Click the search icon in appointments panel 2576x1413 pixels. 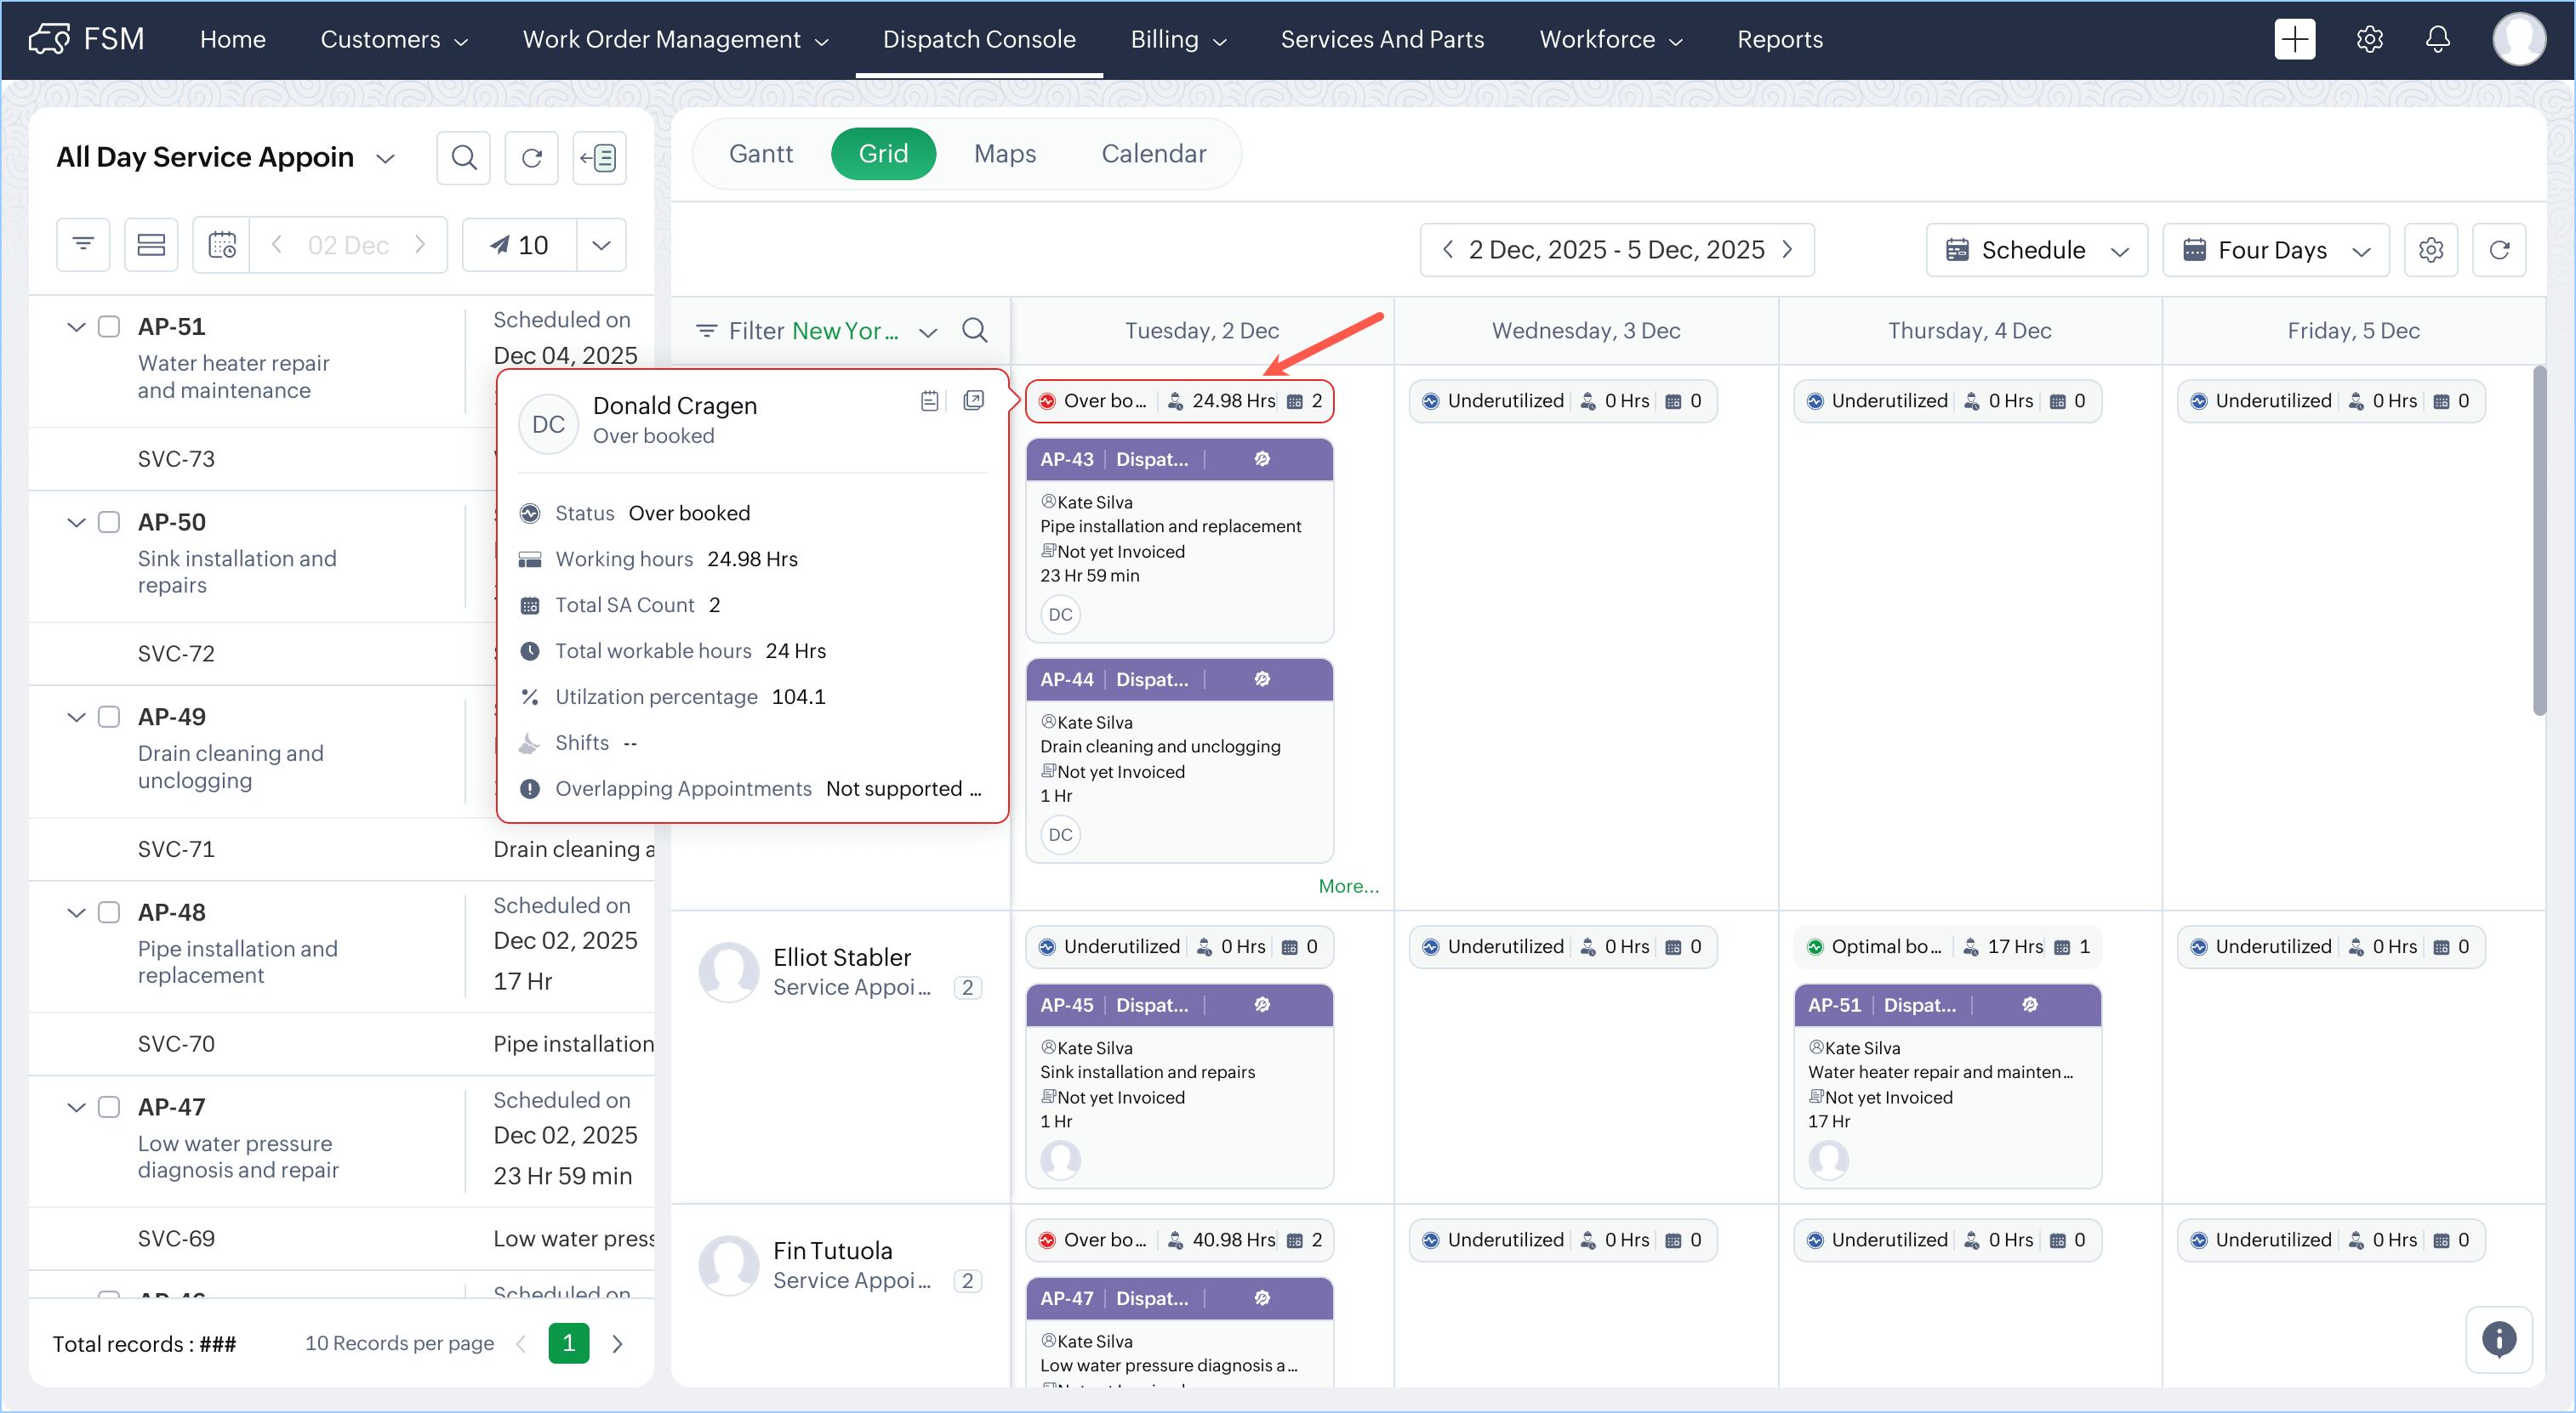463,158
